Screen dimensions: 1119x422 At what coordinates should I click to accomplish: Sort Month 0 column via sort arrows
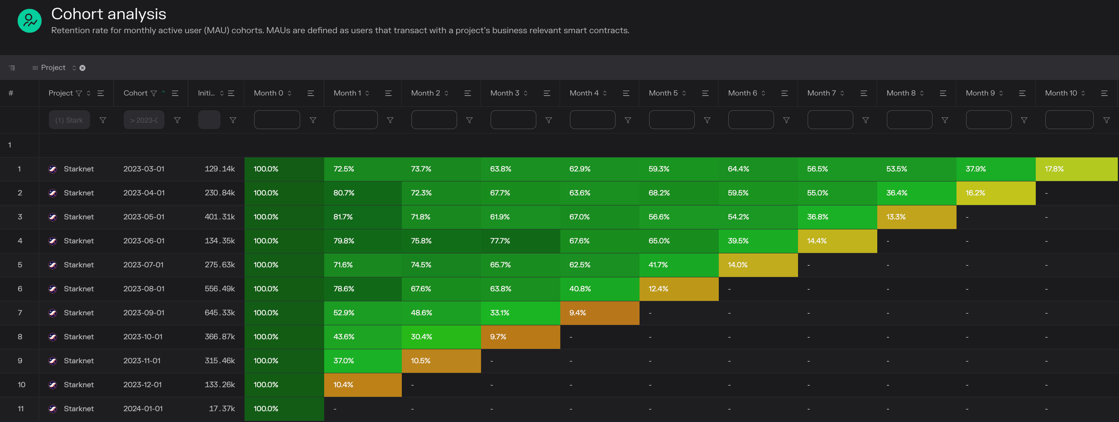point(289,93)
